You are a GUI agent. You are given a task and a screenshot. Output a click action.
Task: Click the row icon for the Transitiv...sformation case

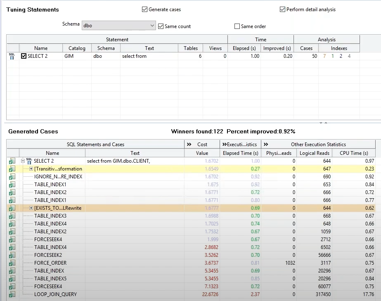(12, 169)
